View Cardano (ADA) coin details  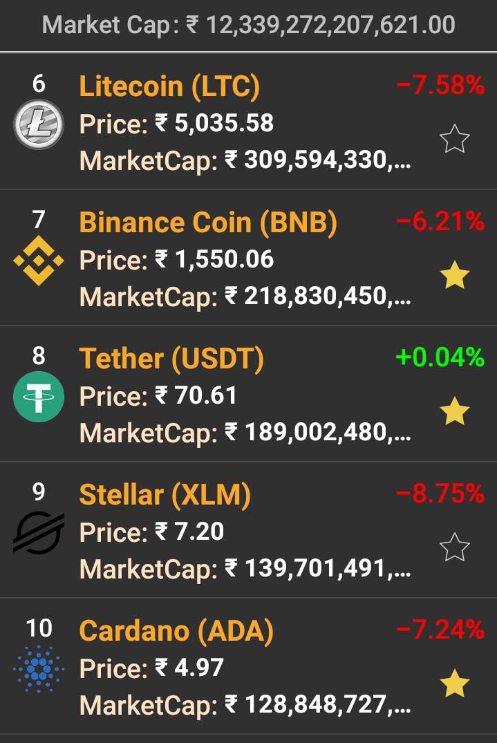176,631
